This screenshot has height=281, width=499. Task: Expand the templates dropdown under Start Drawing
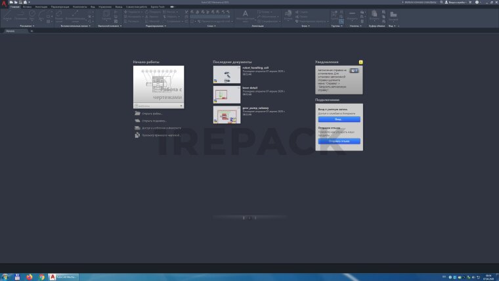181,106
